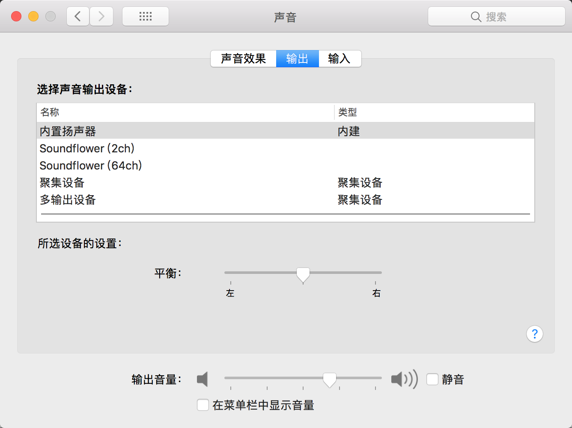Select the 输出 tab
Viewport: 572px width, 428px height.
tap(297, 59)
